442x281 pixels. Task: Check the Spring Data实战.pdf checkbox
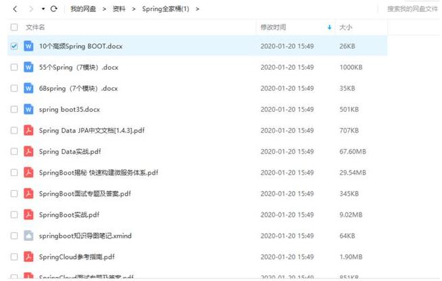coord(14,152)
